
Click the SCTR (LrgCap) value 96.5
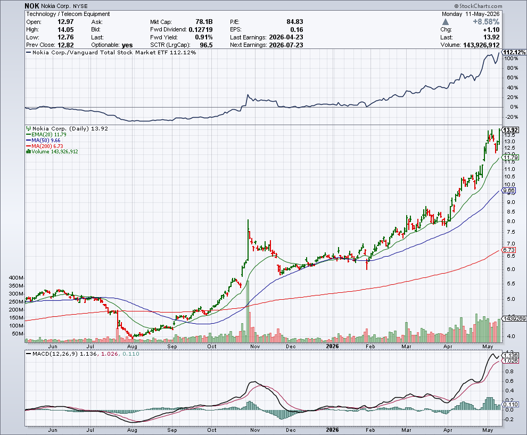pyautogui.click(x=207, y=45)
